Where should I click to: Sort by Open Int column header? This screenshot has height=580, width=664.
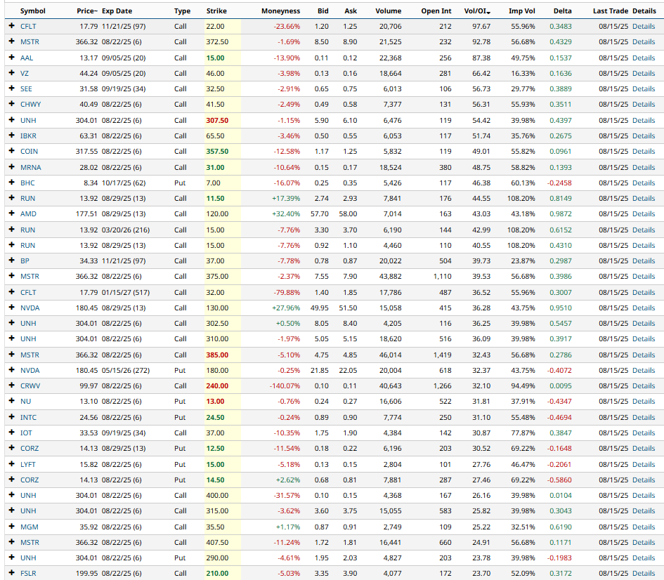[436, 11]
